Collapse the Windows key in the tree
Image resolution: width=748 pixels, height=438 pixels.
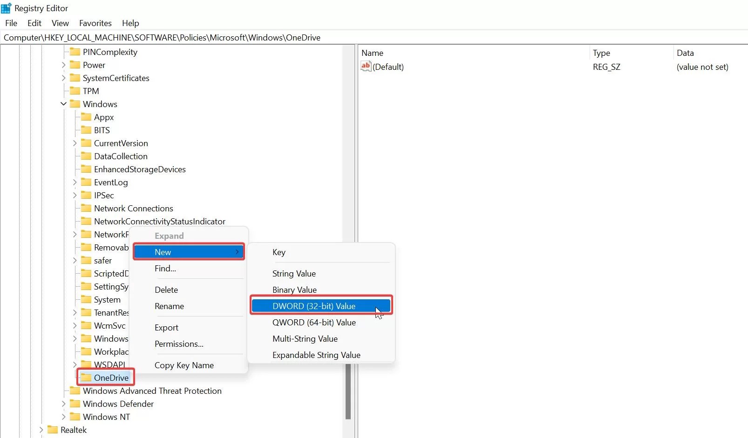click(63, 104)
